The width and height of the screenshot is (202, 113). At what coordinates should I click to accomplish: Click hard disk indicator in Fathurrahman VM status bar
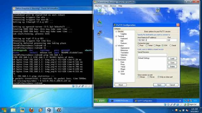[x=165, y=105]
